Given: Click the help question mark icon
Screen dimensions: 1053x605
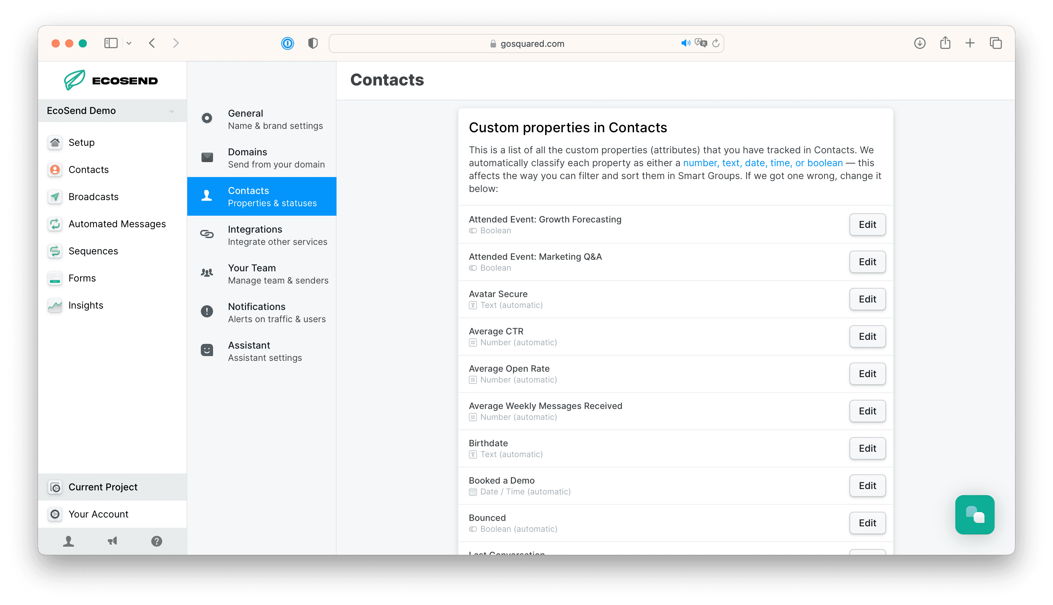Looking at the screenshot, I should (156, 541).
